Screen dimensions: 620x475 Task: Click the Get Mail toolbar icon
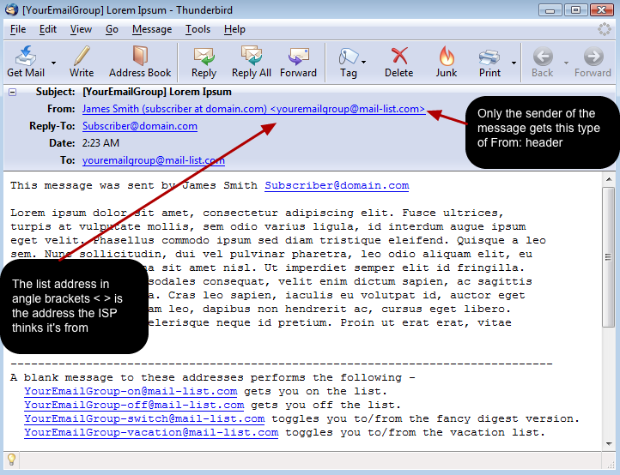click(x=26, y=56)
